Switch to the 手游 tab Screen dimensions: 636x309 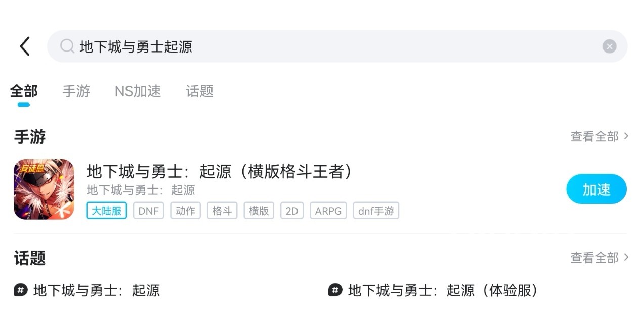click(x=76, y=91)
